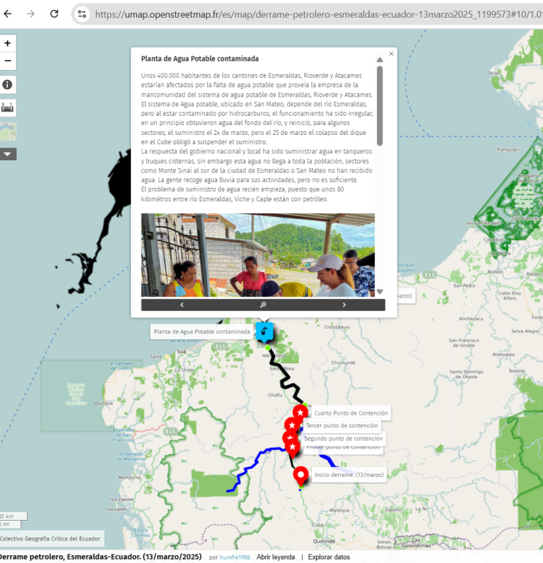The height and width of the screenshot is (563, 543).
Task: Zoom to this feature magnifier icon
Action: [263, 305]
